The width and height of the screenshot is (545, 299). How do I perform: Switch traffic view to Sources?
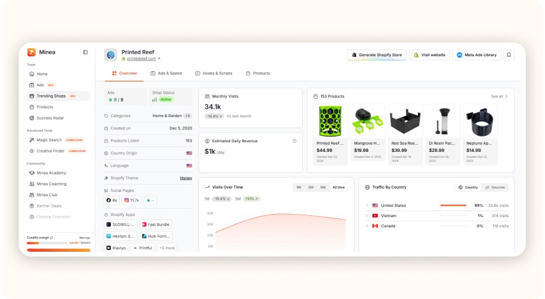(495, 187)
